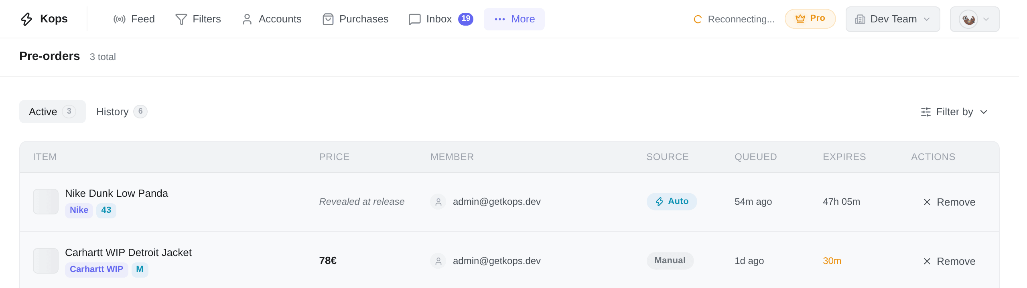Open the Dev Team workspace dropdown
The image size is (1027, 288).
click(x=893, y=19)
